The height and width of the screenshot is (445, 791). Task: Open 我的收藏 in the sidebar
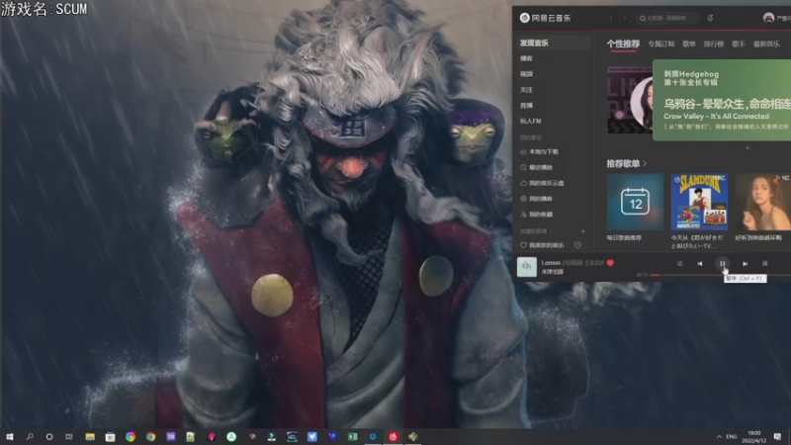537,215
